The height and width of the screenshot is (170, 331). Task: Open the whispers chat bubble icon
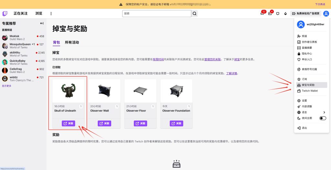click(278, 14)
